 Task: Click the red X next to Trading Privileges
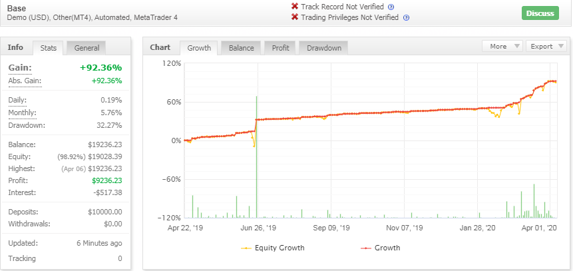tap(295, 17)
